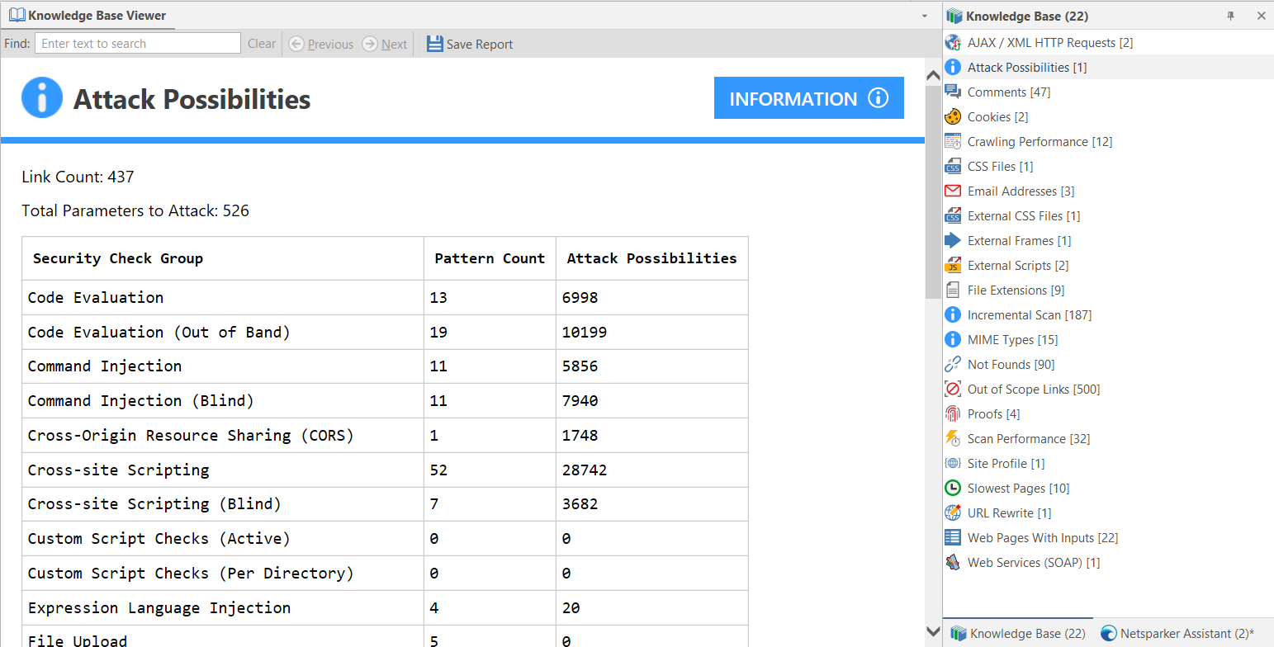The width and height of the screenshot is (1274, 647).
Task: Toggle the pin on the Knowledge Base panel
Action: [1230, 15]
